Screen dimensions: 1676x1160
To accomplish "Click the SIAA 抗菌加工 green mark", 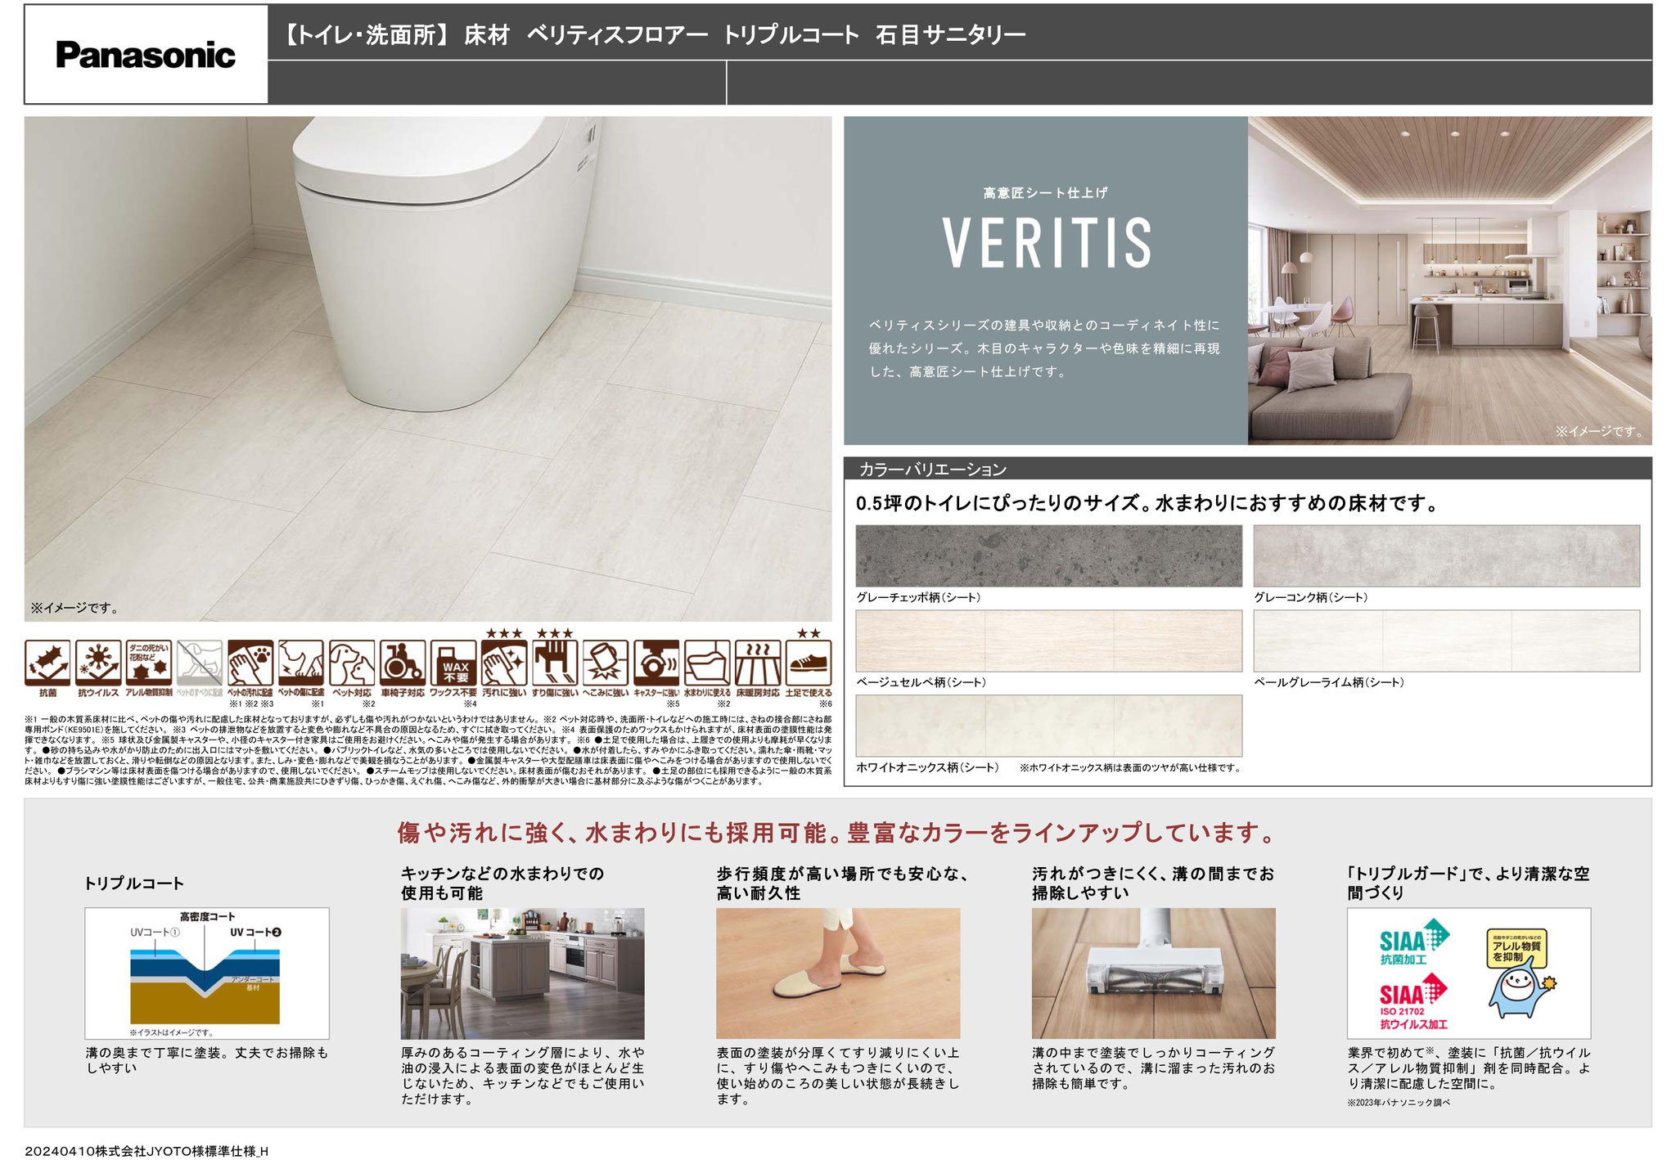I will coord(1414,943).
